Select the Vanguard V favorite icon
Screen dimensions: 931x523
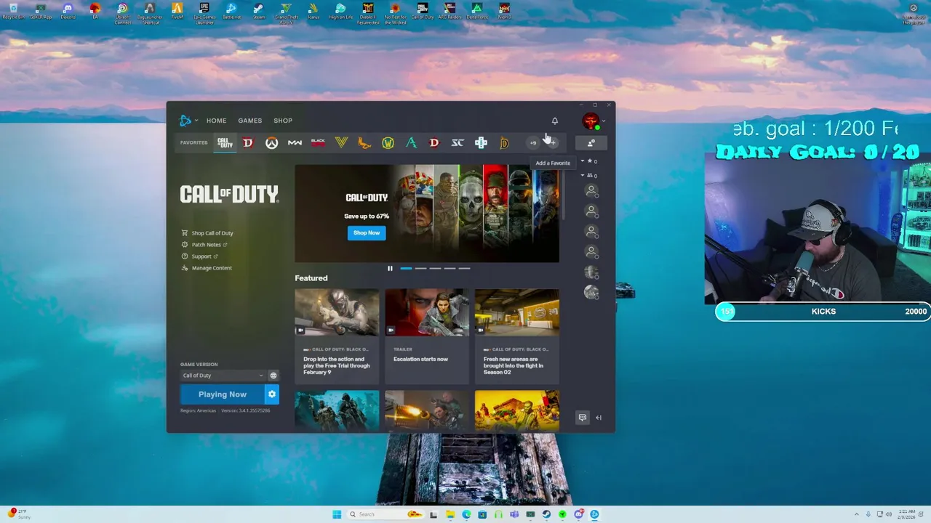[341, 142]
